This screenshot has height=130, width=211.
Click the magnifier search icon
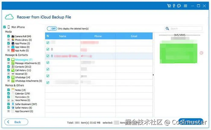167,28
